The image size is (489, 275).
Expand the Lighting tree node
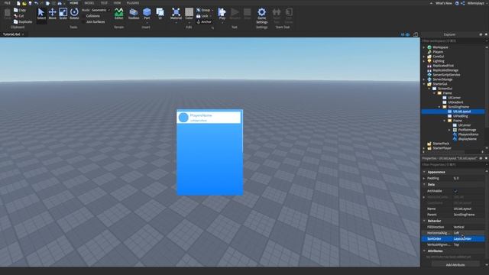(x=424, y=61)
